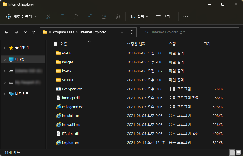Select the images folder icon

tap(59, 62)
